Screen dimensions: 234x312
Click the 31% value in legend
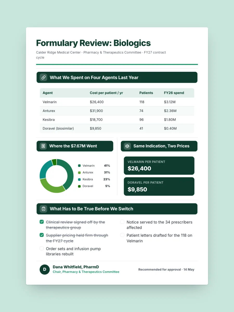(107, 172)
